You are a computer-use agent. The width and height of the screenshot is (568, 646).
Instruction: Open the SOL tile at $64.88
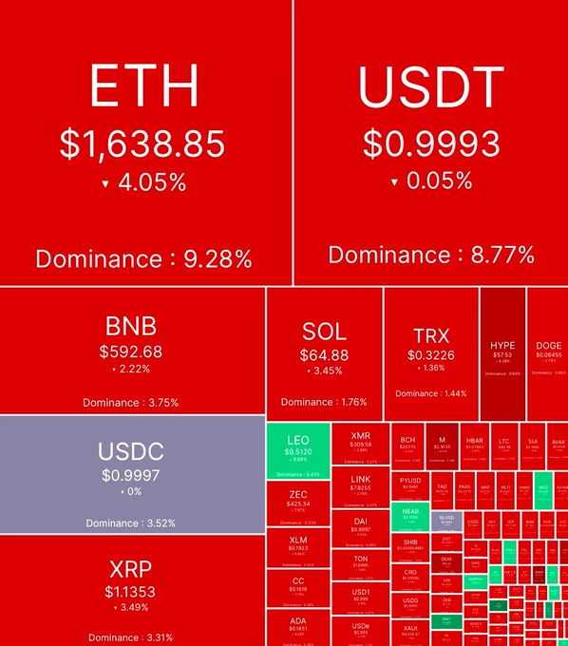coord(325,354)
